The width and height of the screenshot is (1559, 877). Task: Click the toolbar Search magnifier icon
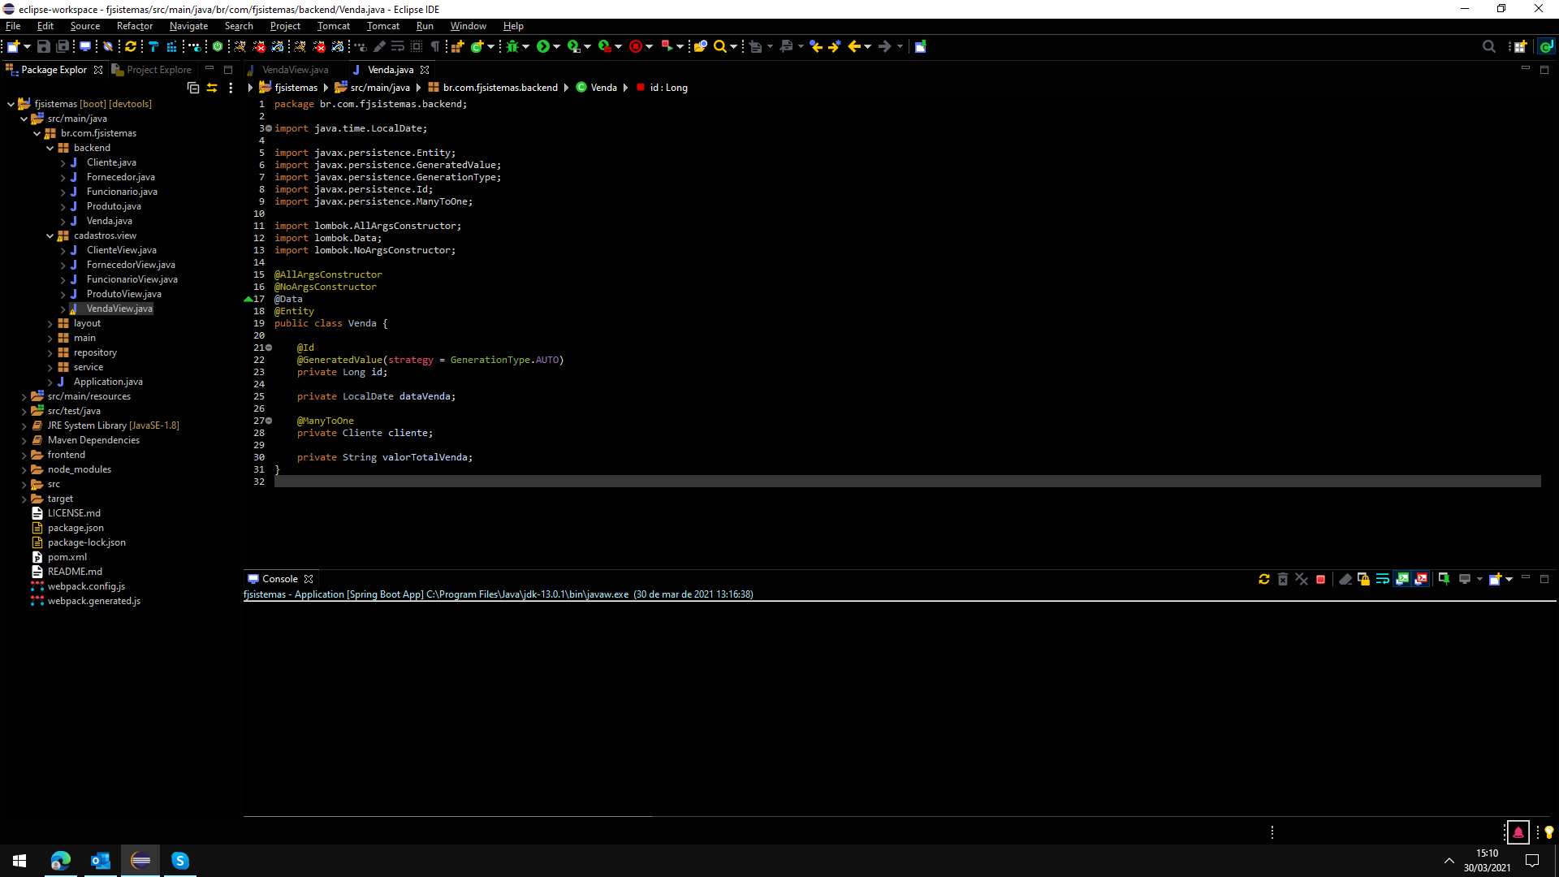pyautogui.click(x=720, y=46)
